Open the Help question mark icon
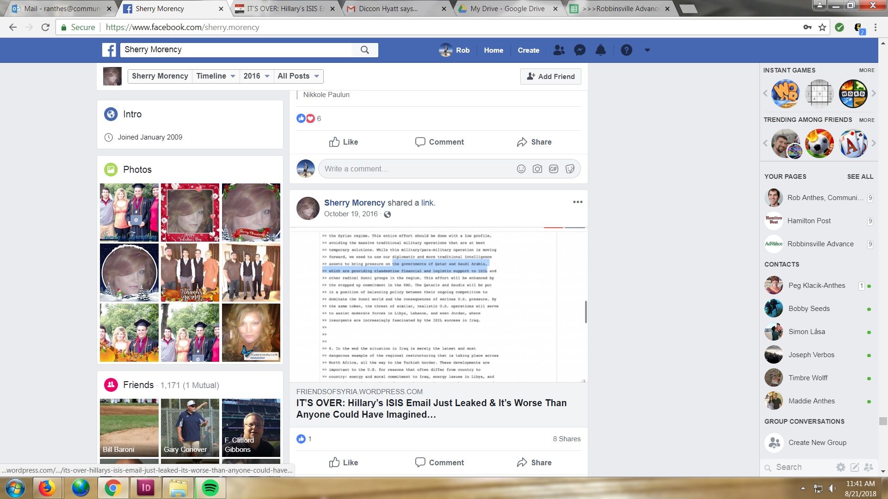 click(x=626, y=50)
